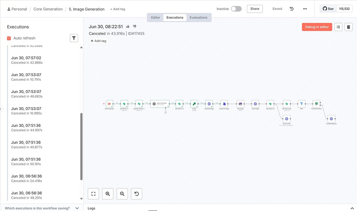
Task: Rate the execution with thumbs up
Action: pyautogui.click(x=128, y=26)
